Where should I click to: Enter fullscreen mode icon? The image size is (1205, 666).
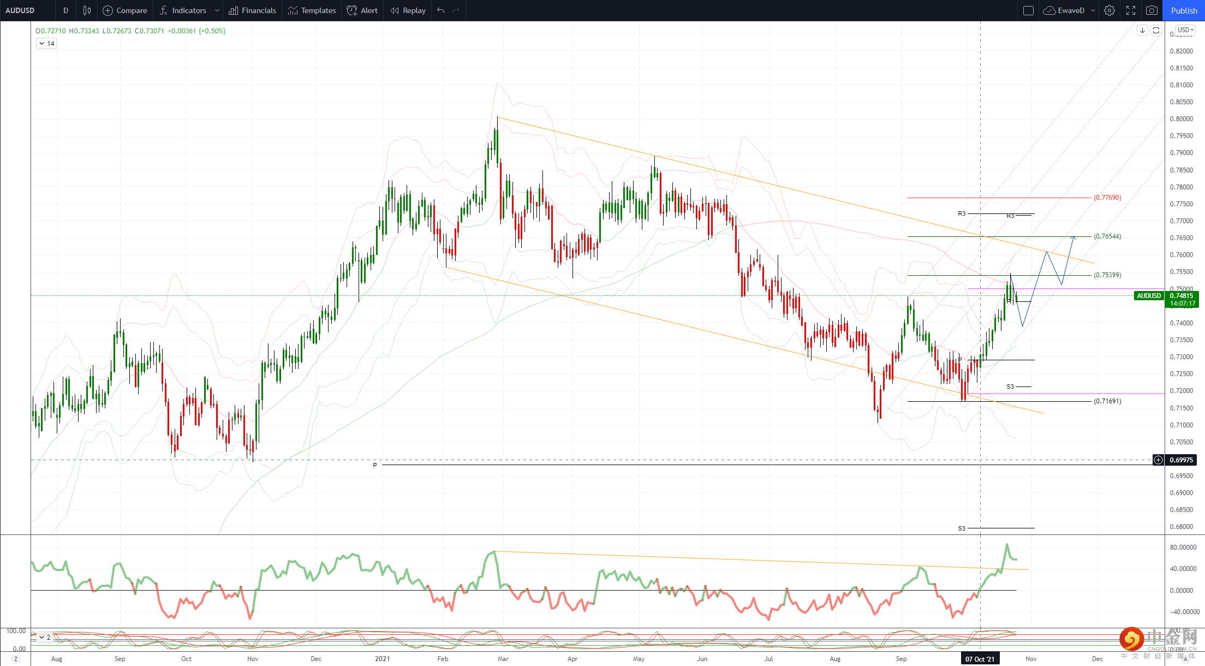[x=1131, y=10]
